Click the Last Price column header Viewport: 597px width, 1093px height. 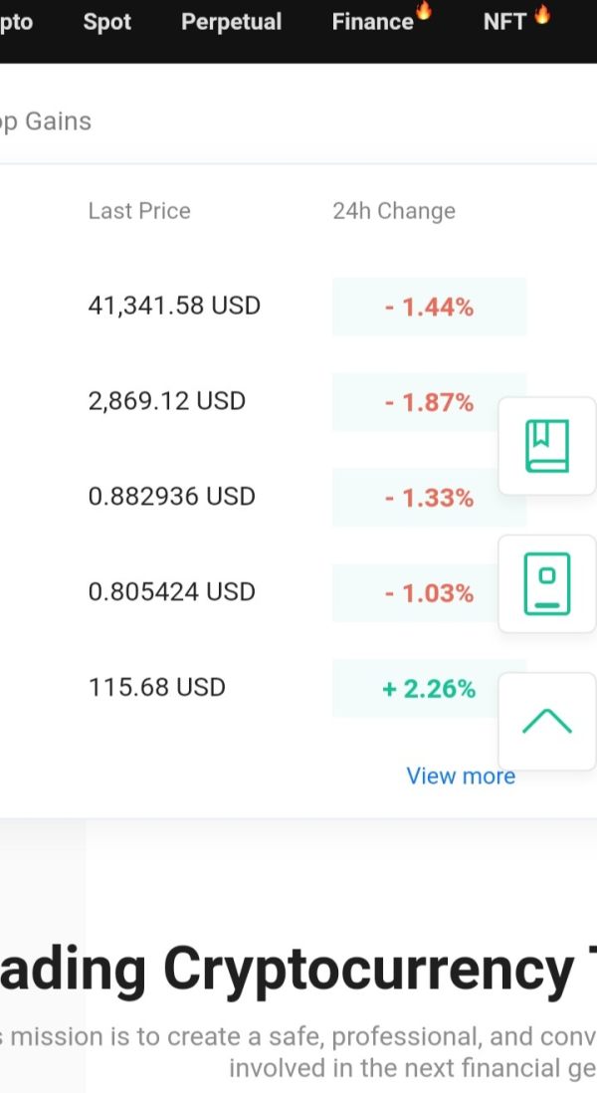point(139,211)
